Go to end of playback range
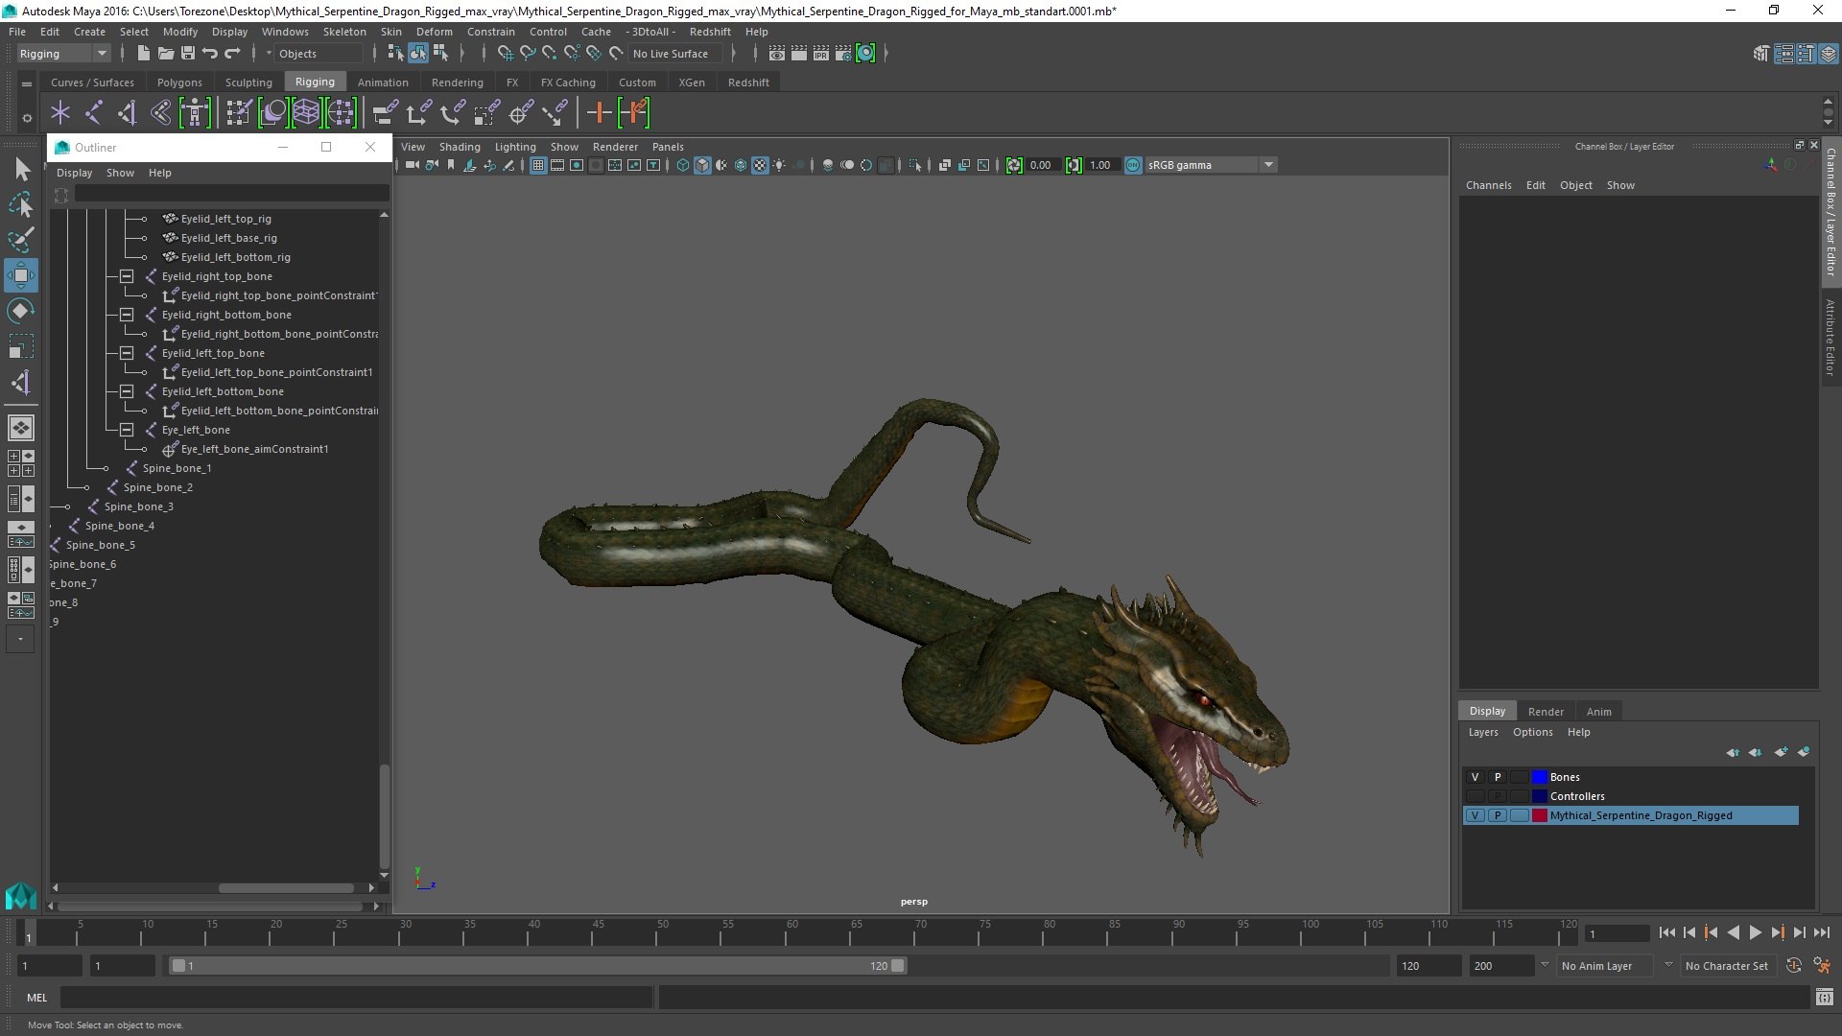This screenshot has width=1842, height=1036. (1822, 932)
